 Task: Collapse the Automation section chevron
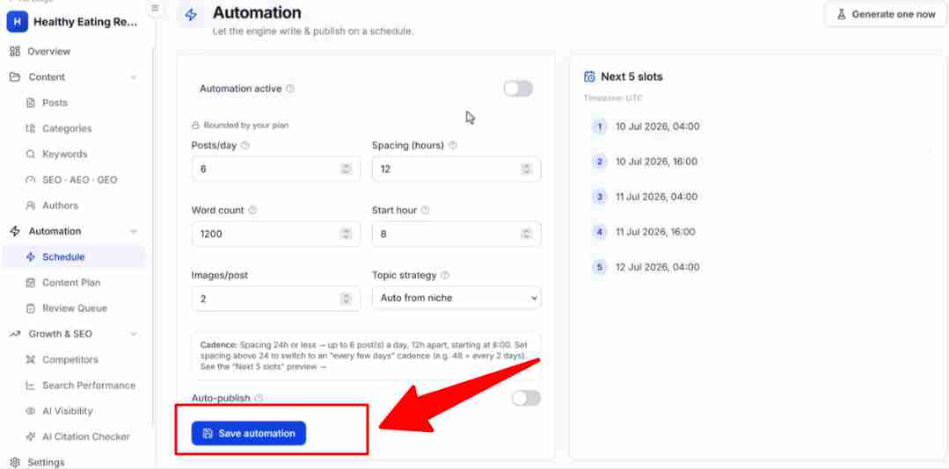click(134, 232)
